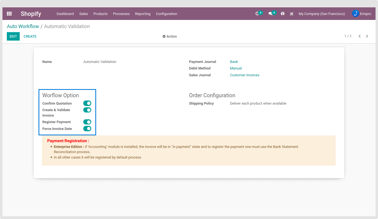Click the gift icon in top bar
Viewport: 378px width, 219px height.
(x=283, y=14)
